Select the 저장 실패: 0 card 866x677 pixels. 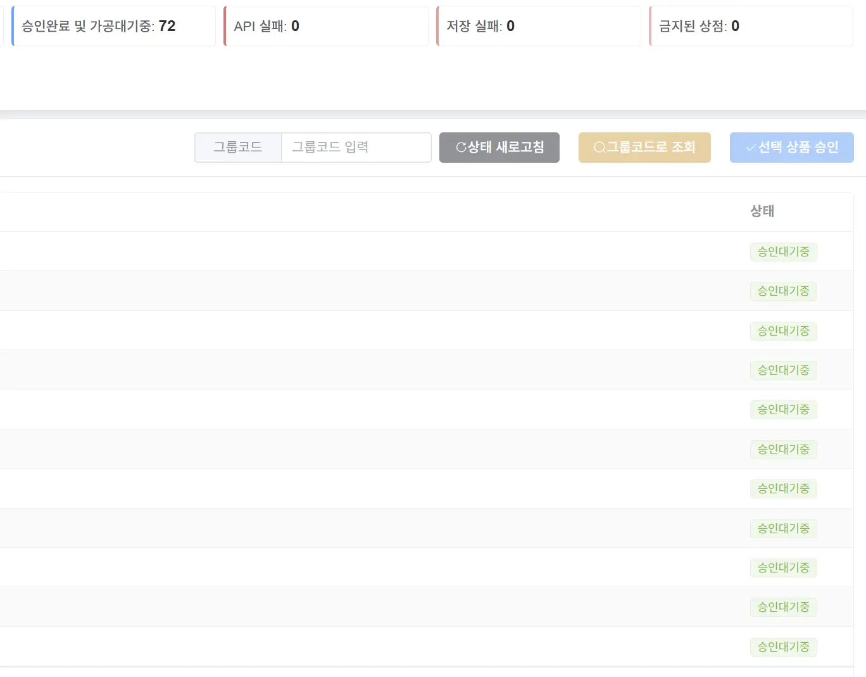click(539, 26)
